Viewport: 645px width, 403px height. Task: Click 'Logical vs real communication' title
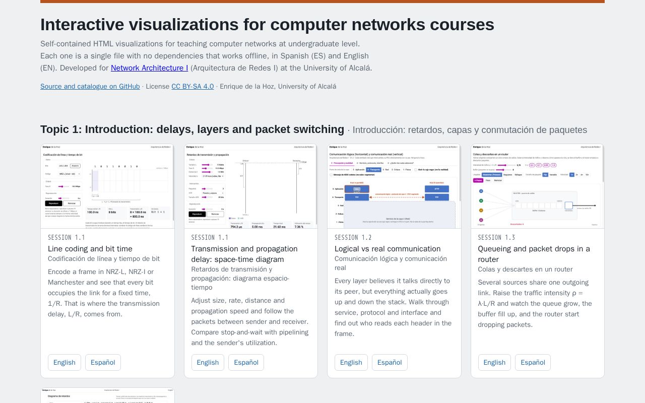point(388,248)
